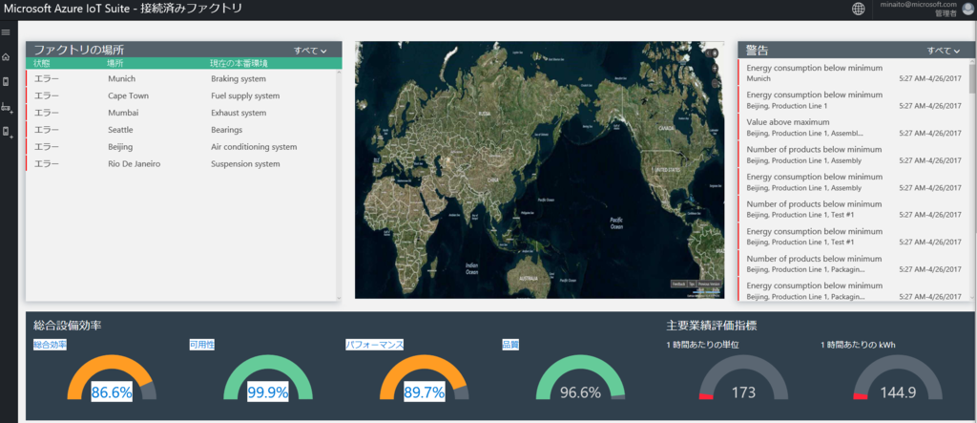Click the performance 89.7% gauge
The height and width of the screenshot is (423, 977).
click(x=425, y=377)
